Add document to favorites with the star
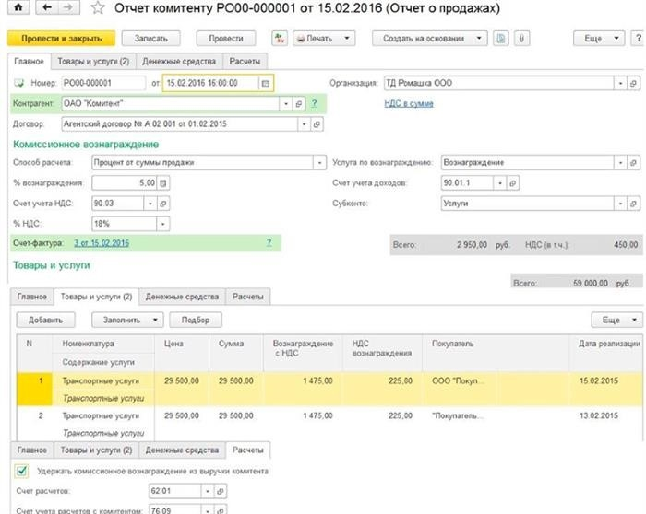646x514 pixels. (x=98, y=7)
